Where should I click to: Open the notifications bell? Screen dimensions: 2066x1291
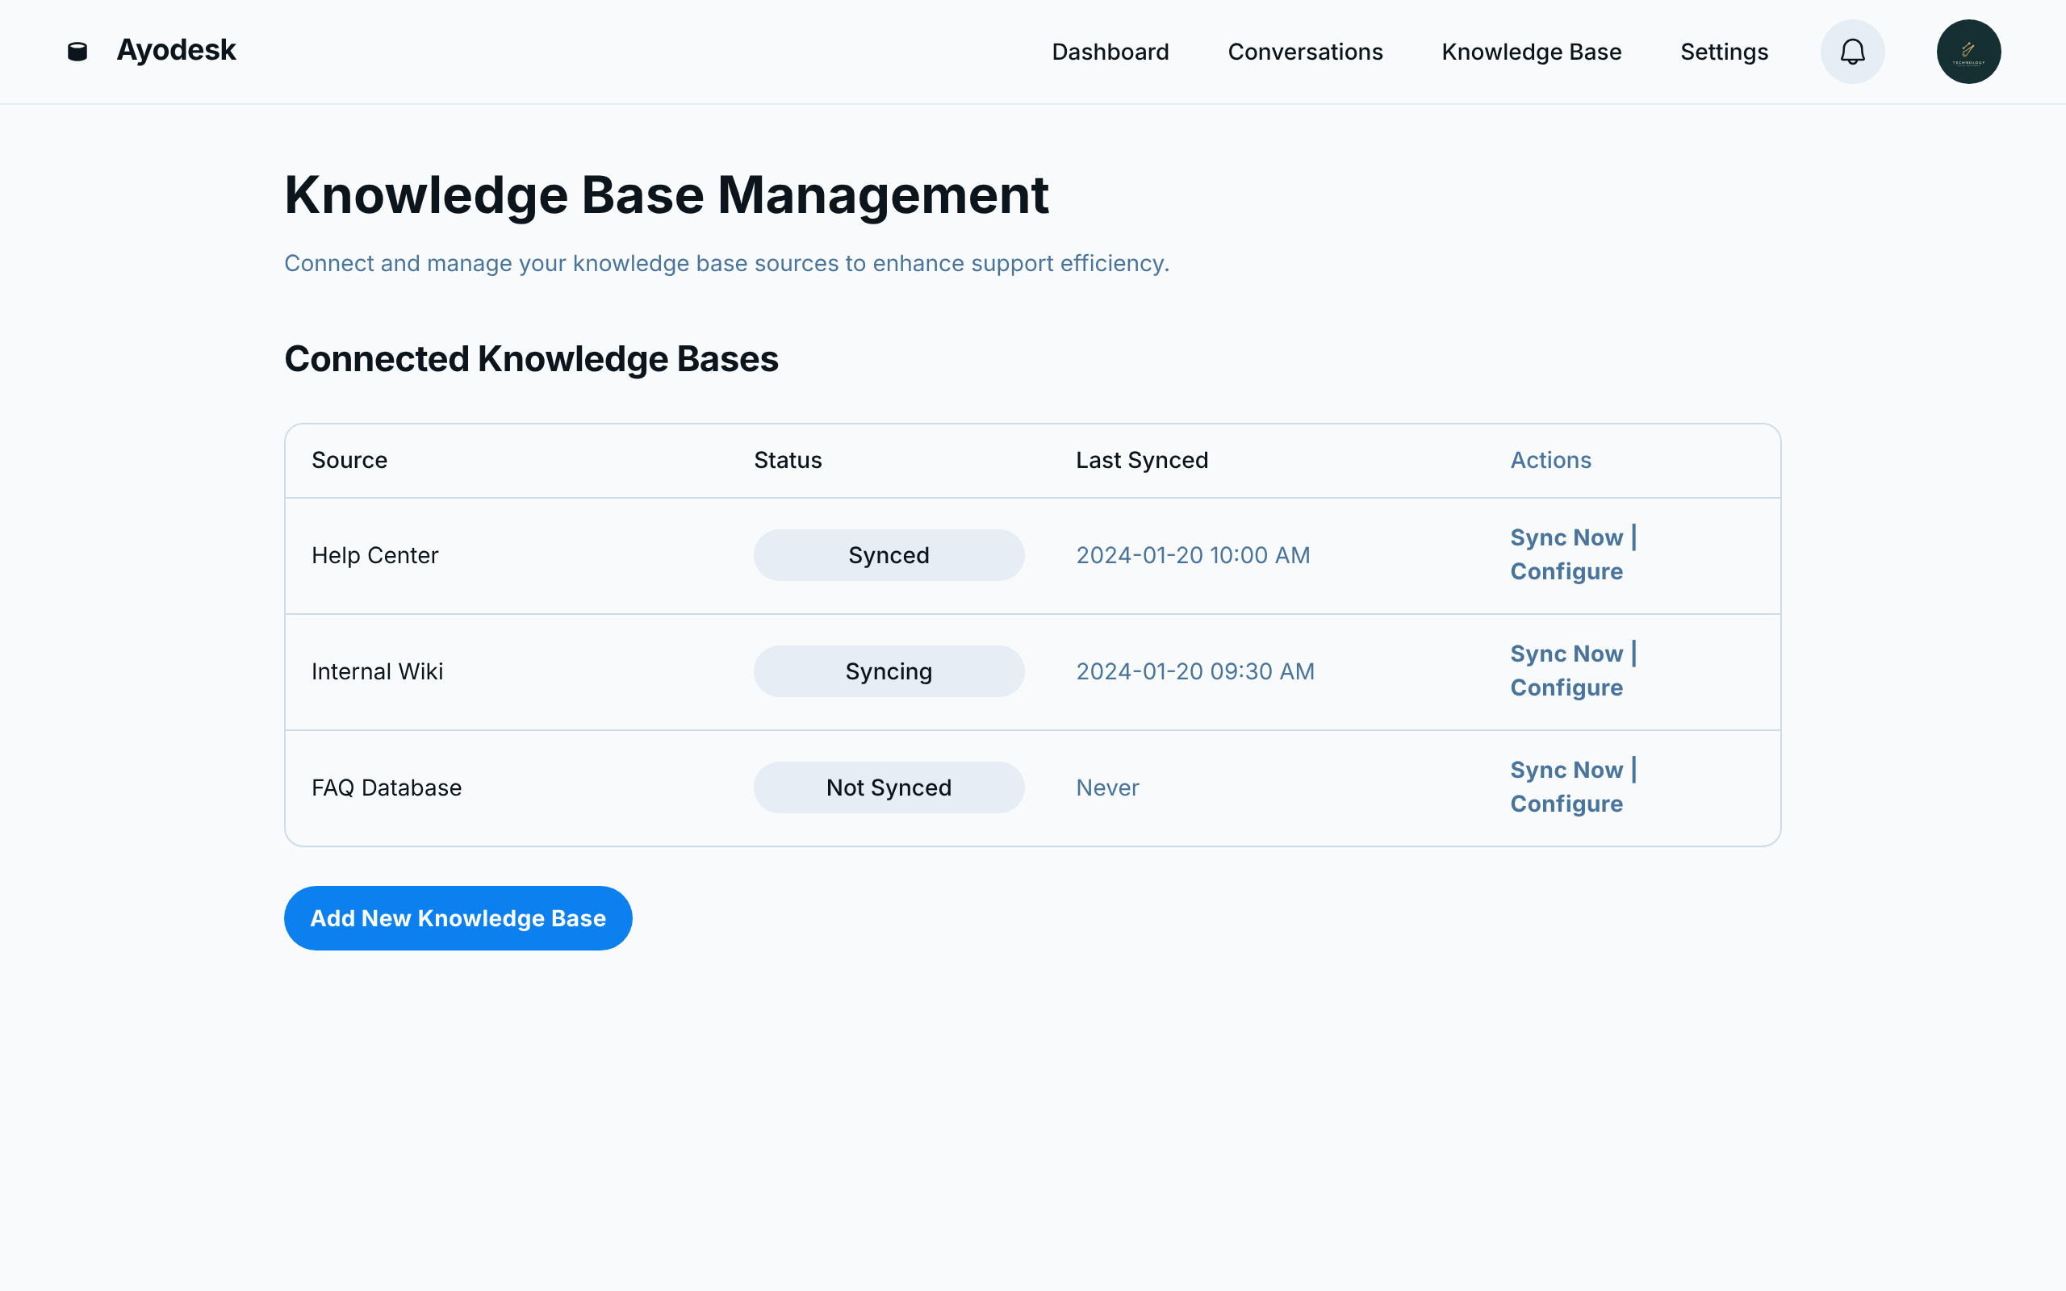pyautogui.click(x=1853, y=52)
